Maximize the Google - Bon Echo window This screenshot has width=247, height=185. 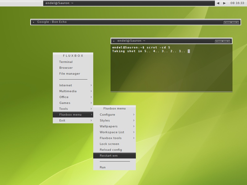coord(231,22)
